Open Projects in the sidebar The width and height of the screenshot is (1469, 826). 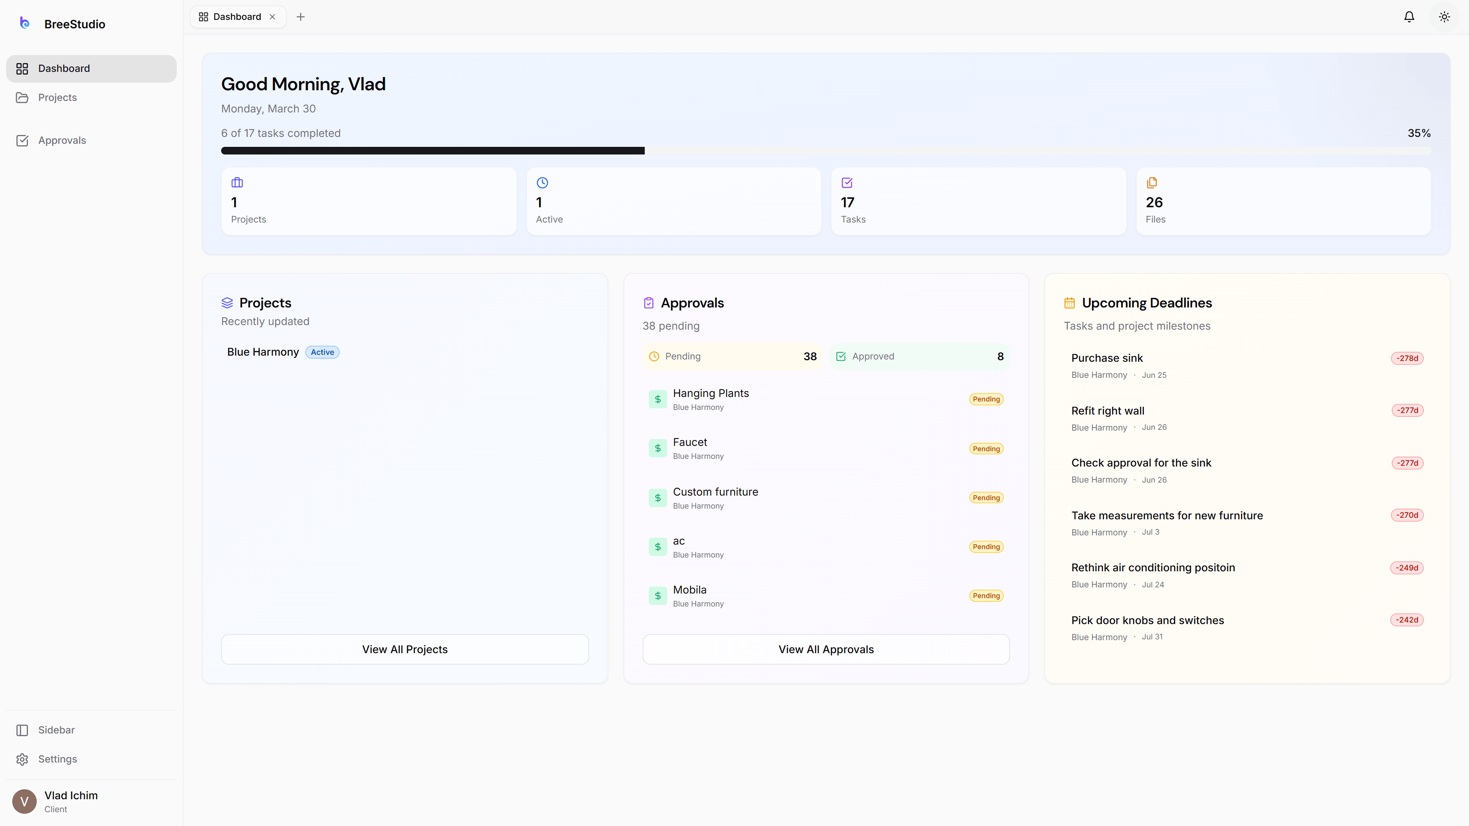(91, 98)
